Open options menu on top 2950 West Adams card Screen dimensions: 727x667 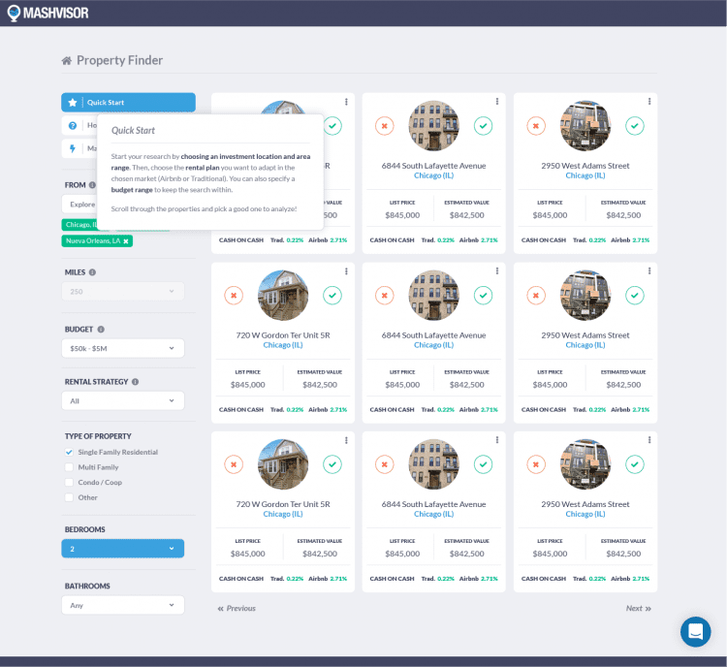pos(648,102)
